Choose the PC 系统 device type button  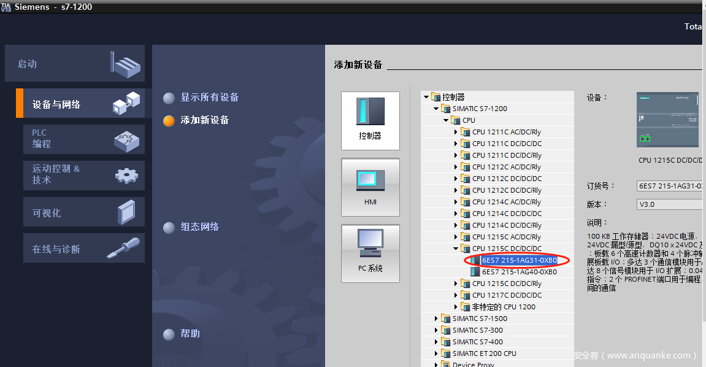pyautogui.click(x=370, y=253)
